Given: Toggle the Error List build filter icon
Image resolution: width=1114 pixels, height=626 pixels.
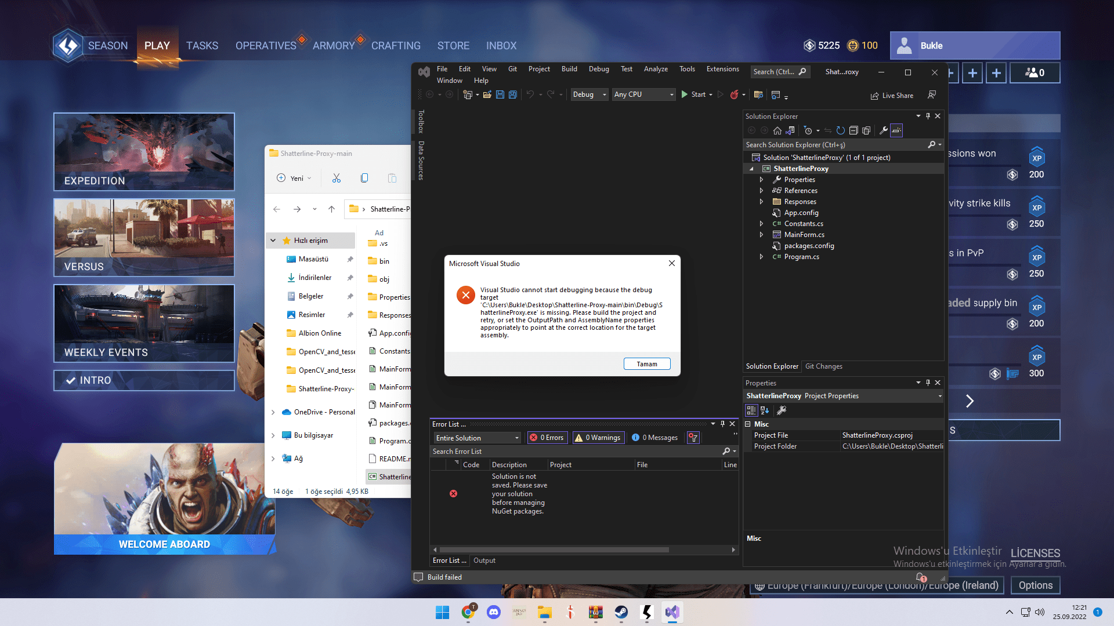Looking at the screenshot, I should 693,438.
